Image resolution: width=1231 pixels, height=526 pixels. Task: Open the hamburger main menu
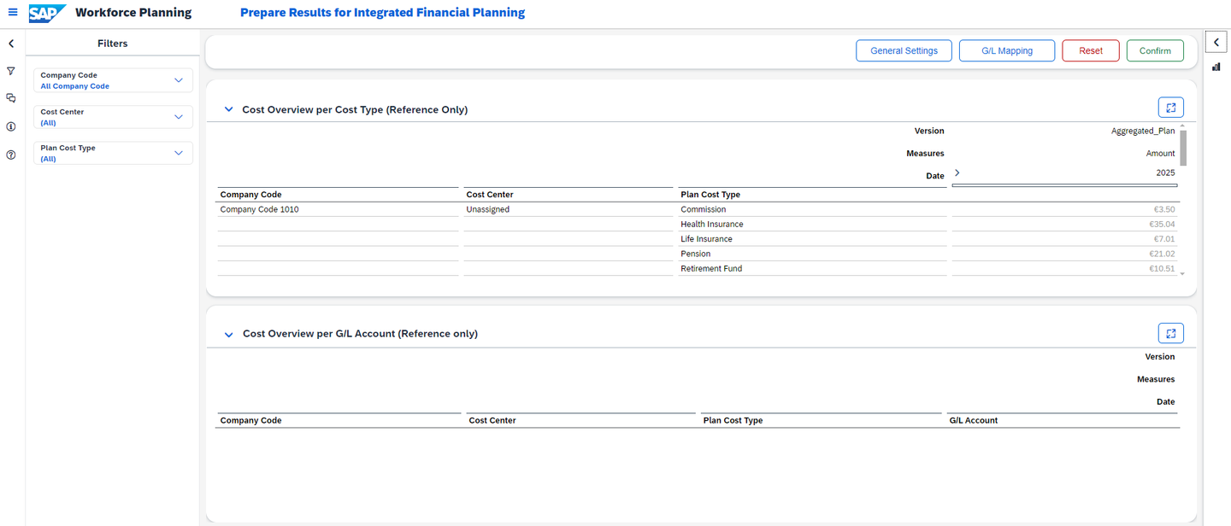point(13,13)
